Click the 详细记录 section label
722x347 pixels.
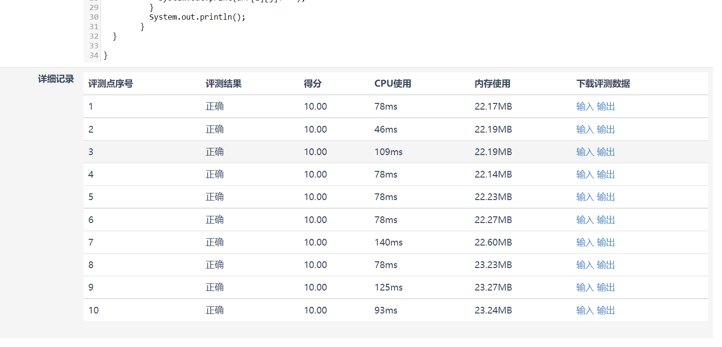tap(56, 79)
